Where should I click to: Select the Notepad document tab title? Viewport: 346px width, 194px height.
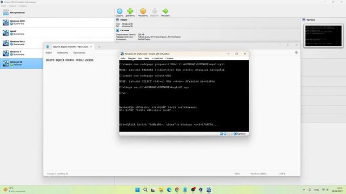tap(71, 47)
